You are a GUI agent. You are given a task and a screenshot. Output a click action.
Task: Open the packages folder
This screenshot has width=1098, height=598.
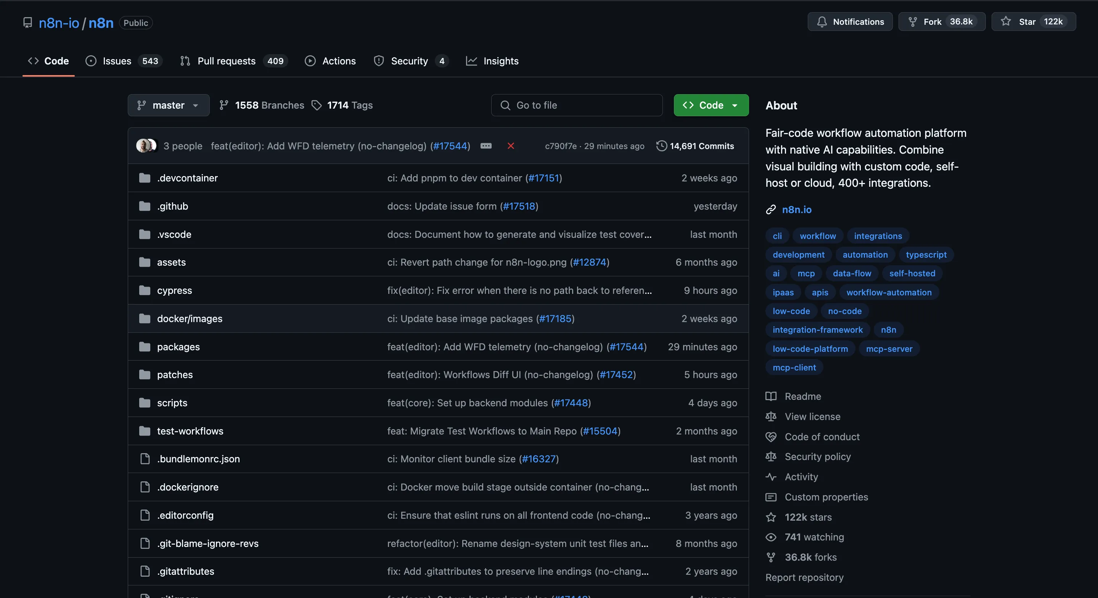click(178, 347)
